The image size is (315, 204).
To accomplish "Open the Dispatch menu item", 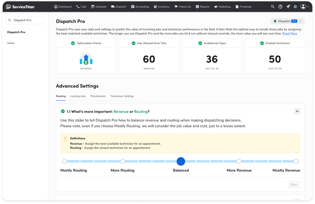I will [119, 7].
